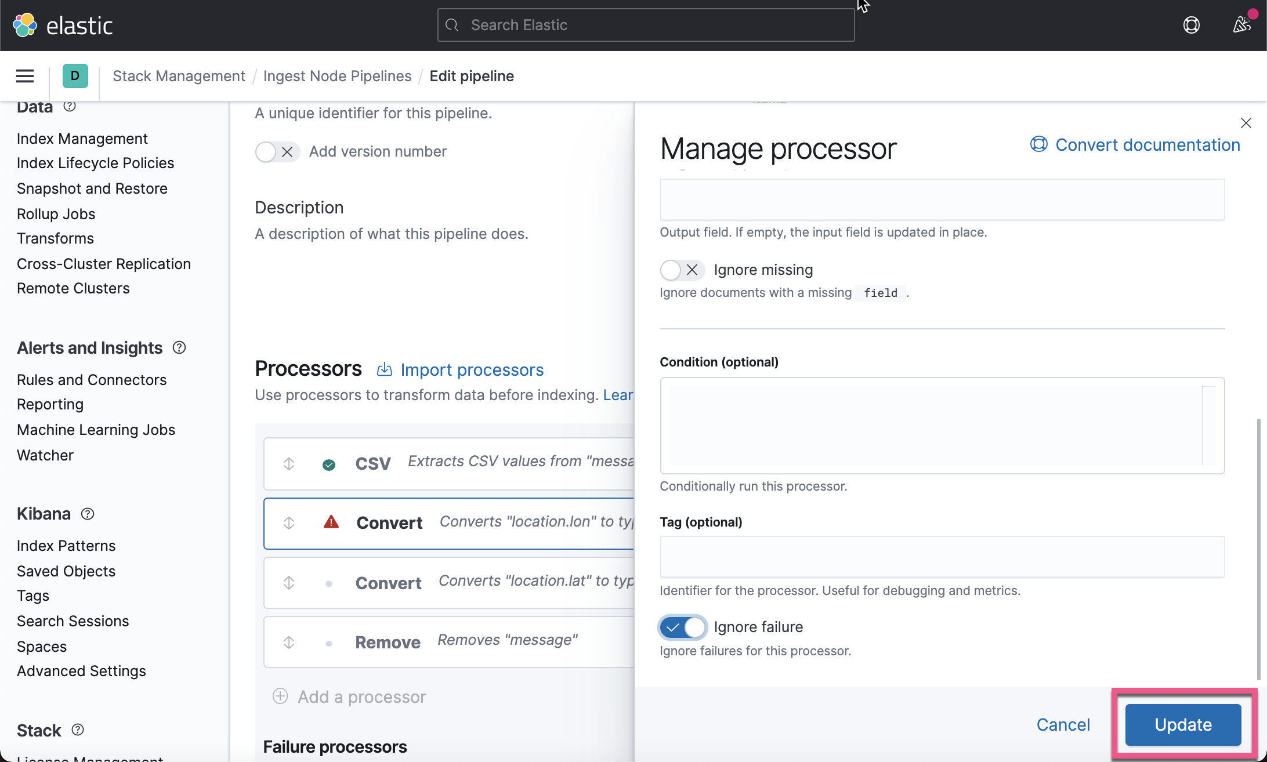The width and height of the screenshot is (1267, 762).
Task: Open the hamburger navigation menu
Action: point(24,76)
